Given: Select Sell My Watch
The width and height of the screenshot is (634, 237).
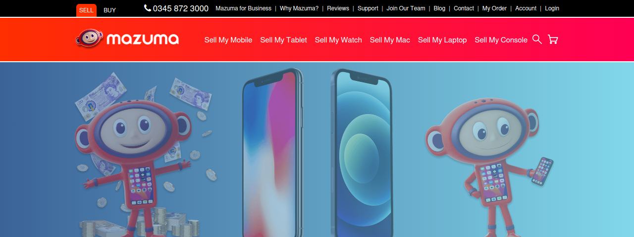Looking at the screenshot, I should click(338, 40).
